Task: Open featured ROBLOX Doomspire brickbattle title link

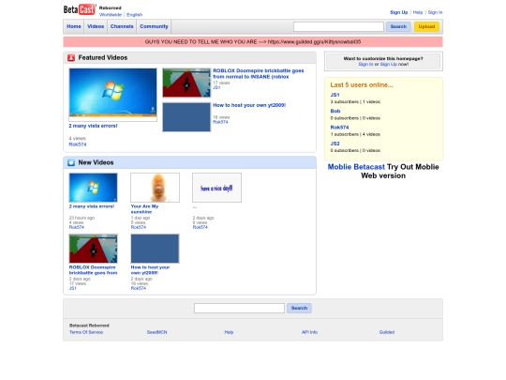Action: (x=259, y=74)
